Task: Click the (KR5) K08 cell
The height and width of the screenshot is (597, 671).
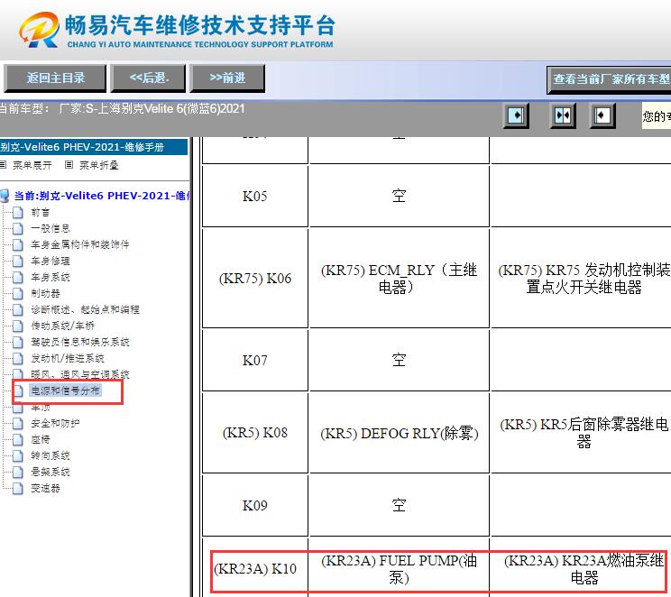Action: tap(255, 433)
